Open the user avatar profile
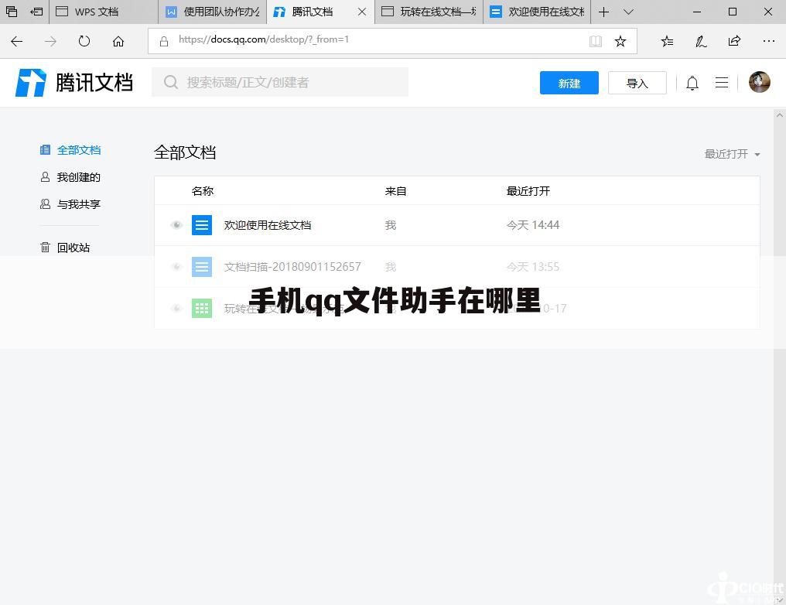 759,82
